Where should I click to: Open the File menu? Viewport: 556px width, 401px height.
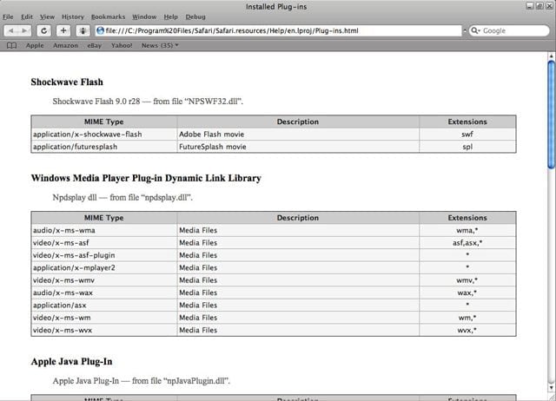(8, 16)
